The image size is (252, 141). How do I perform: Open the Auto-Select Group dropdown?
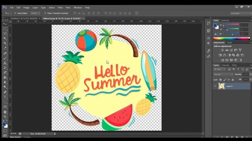pyautogui.click(x=35, y=13)
